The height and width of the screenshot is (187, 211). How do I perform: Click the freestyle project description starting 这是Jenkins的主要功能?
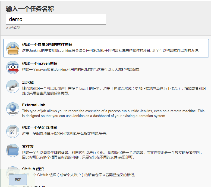click(111, 50)
